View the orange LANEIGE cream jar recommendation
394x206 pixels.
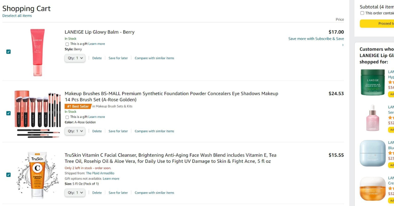(373, 189)
